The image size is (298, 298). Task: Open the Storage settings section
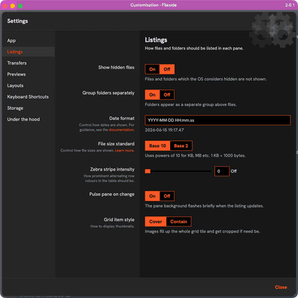click(x=15, y=108)
